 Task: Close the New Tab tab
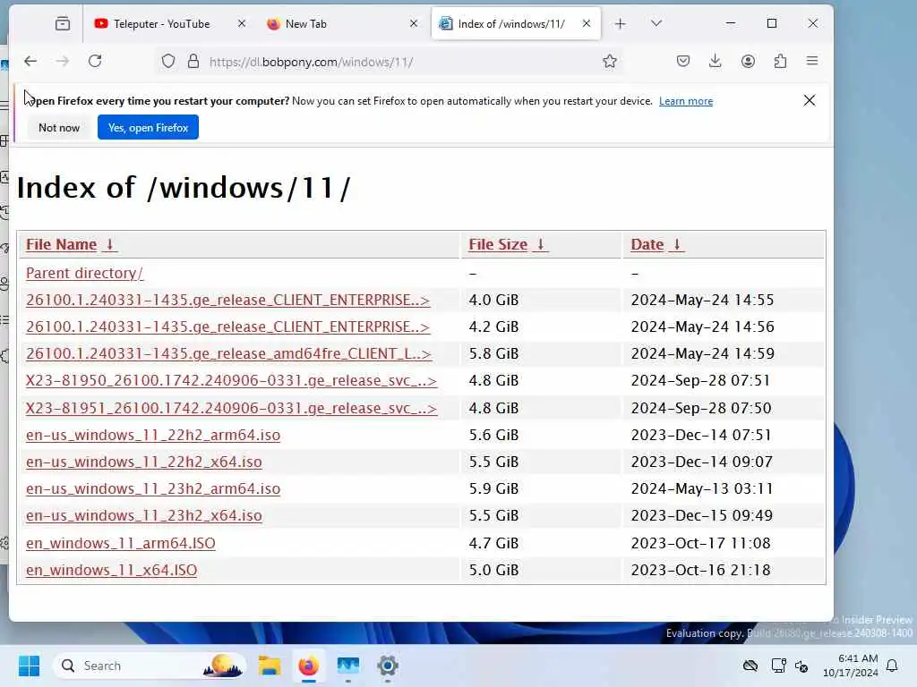click(x=414, y=24)
